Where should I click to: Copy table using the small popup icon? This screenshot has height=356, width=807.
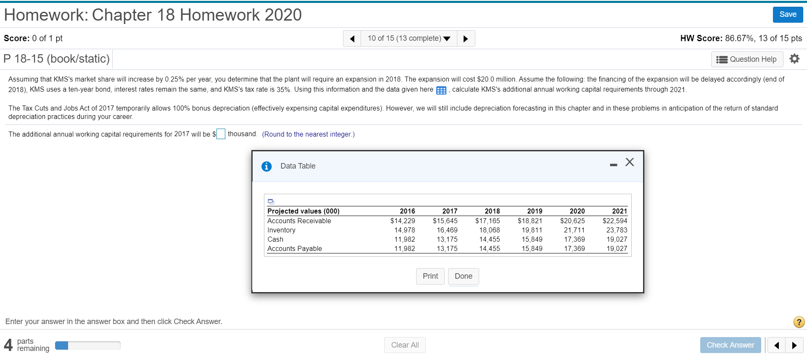[x=271, y=201]
